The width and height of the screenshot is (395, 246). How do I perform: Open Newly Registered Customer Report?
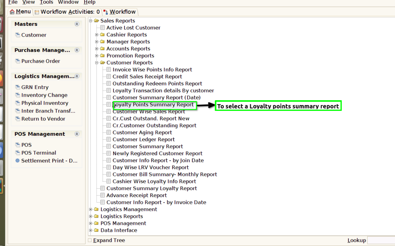pos(157,153)
